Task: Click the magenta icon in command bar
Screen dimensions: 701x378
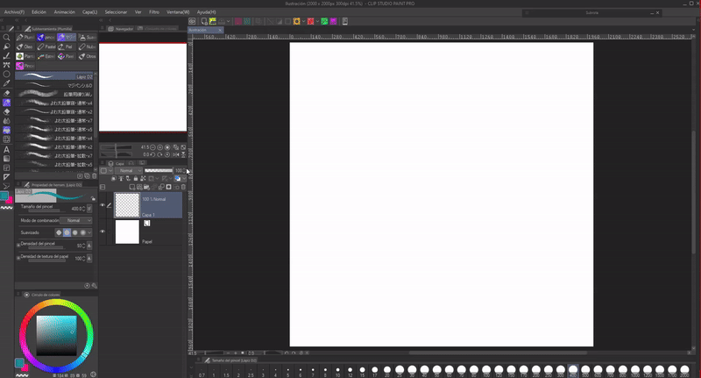Action: (x=334, y=21)
